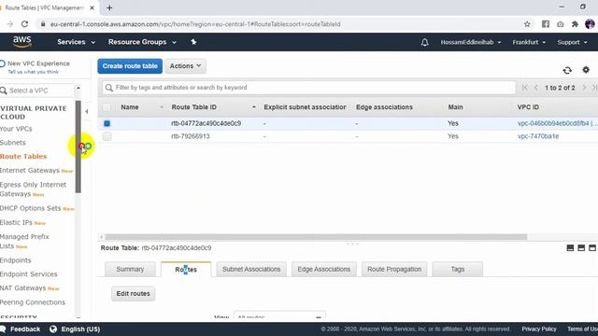Go to next page of results
This screenshot has width=598, height=336.
pos(584,88)
